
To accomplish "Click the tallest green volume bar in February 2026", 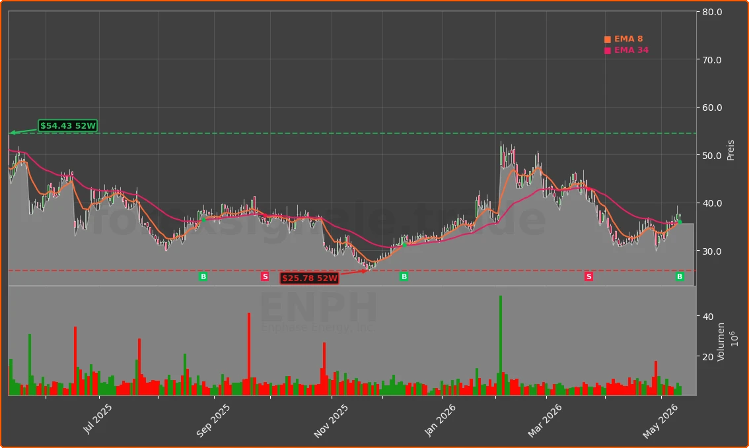I will 501,346.
